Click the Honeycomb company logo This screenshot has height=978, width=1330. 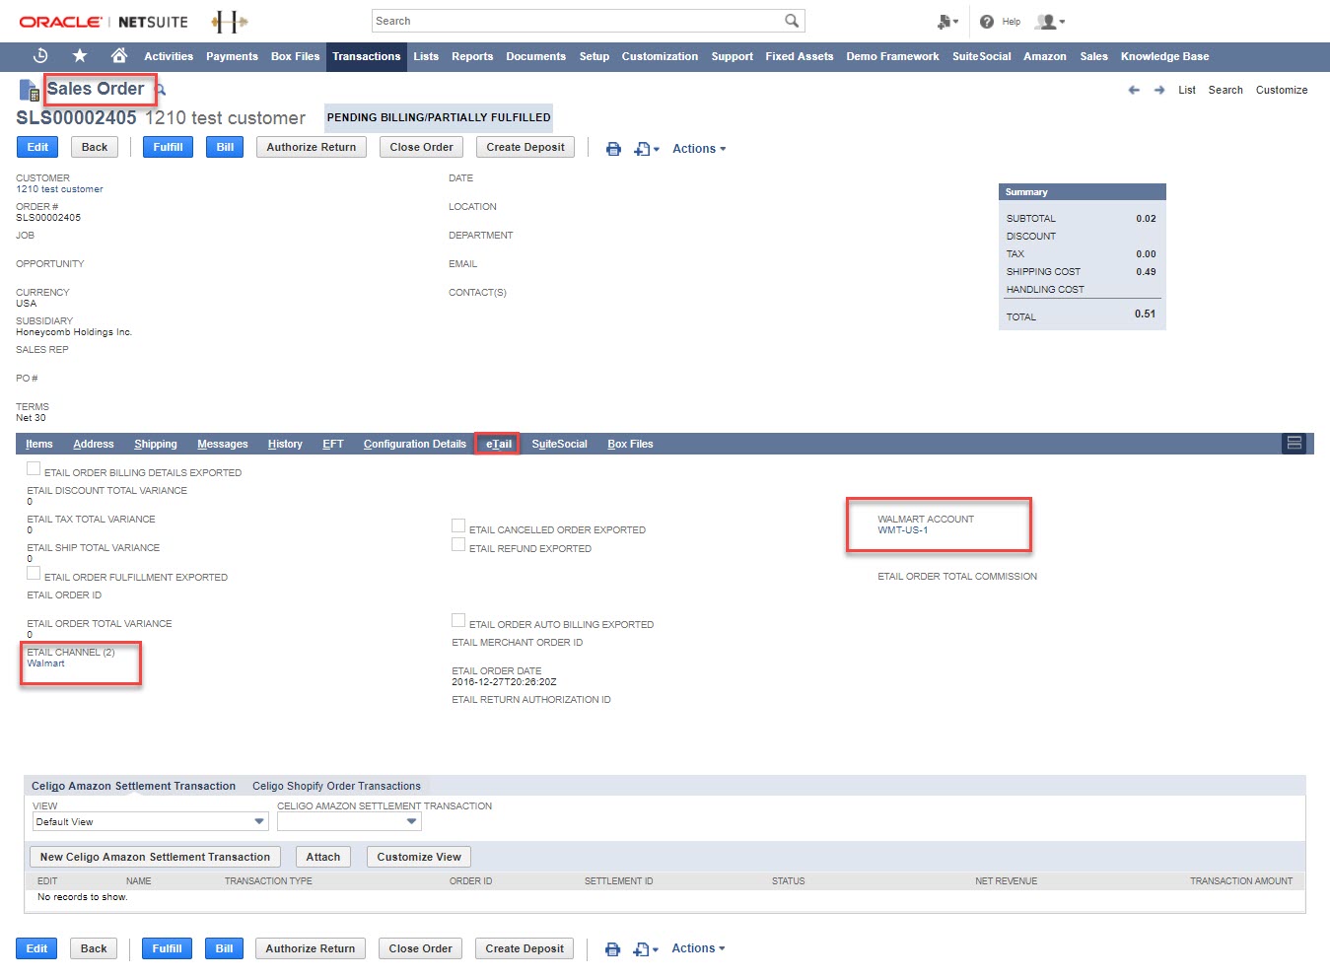click(x=229, y=22)
